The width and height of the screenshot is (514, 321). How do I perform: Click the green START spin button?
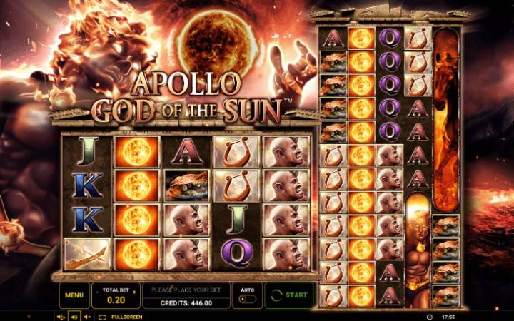point(289,295)
